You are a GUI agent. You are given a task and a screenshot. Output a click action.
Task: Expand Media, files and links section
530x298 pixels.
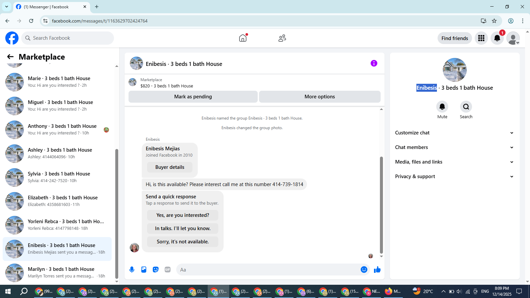pos(454,162)
